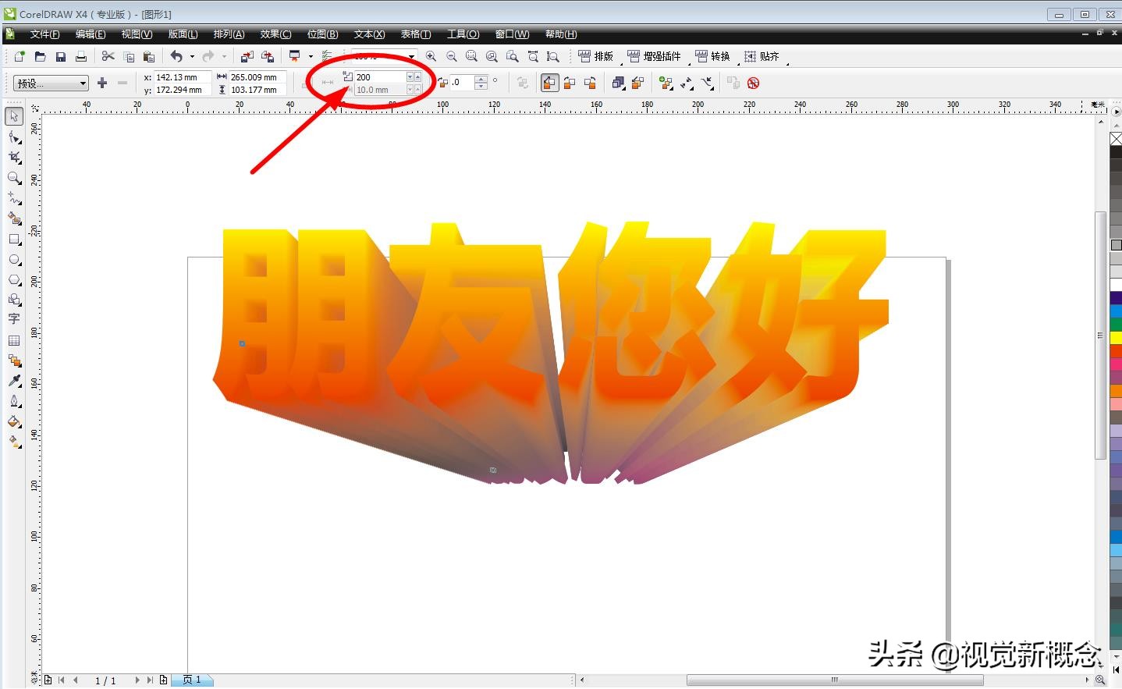This screenshot has width=1122, height=689.
Task: Select the Ellipse tool
Action: [13, 260]
